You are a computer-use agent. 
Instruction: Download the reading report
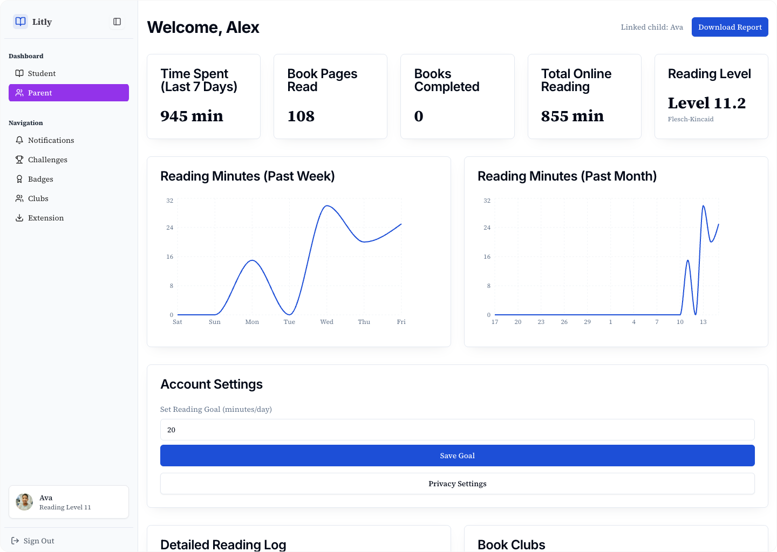(730, 27)
